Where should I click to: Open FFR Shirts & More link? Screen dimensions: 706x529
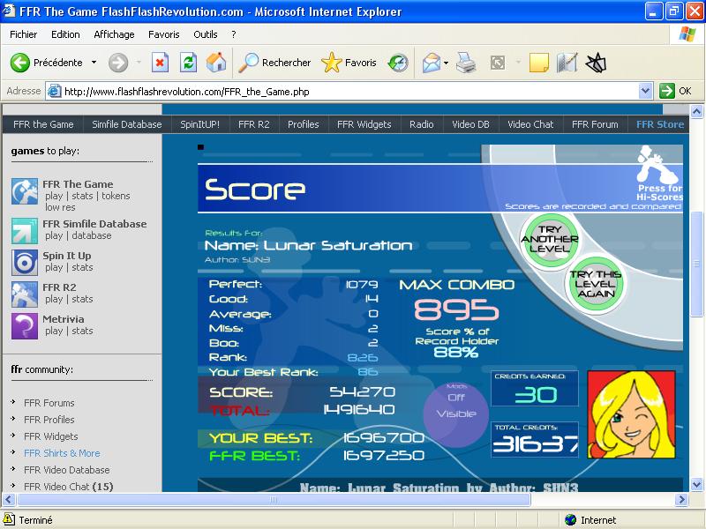tap(62, 453)
